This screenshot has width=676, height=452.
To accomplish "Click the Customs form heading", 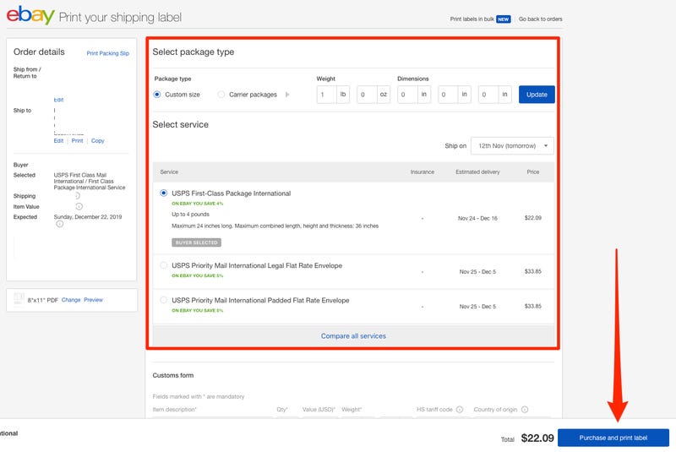I will point(173,375).
